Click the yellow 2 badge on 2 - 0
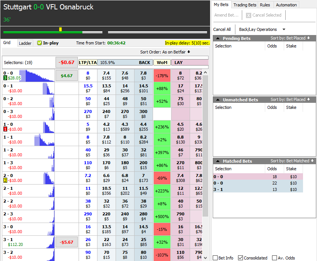The height and width of the screenshot is (261, 317). 5,180
